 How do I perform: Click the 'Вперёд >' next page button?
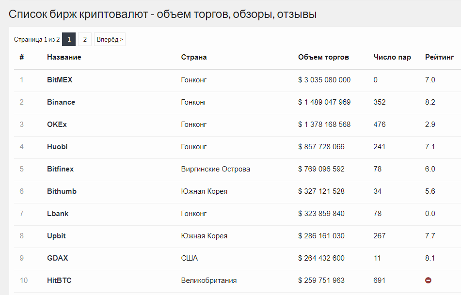110,39
